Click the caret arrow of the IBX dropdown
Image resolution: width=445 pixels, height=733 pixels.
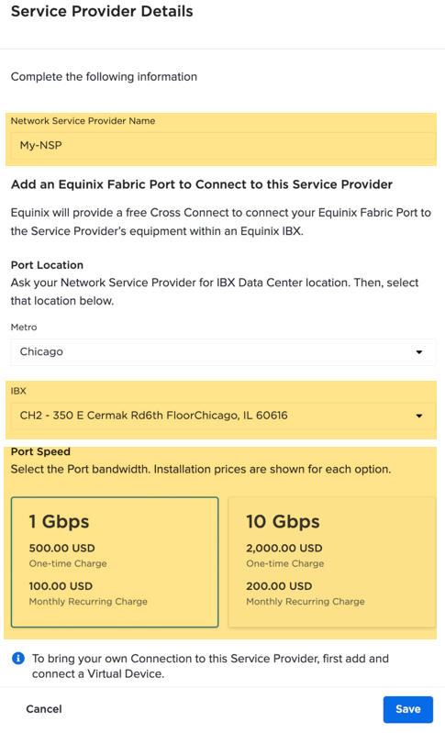[419, 416]
